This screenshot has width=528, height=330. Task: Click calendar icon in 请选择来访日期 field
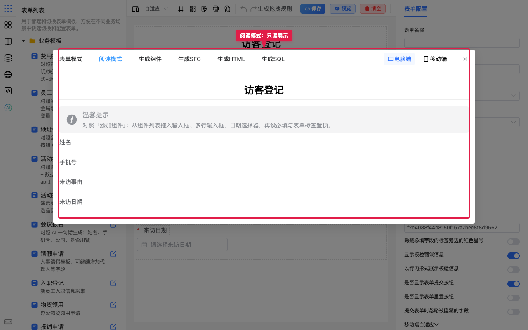(x=144, y=245)
